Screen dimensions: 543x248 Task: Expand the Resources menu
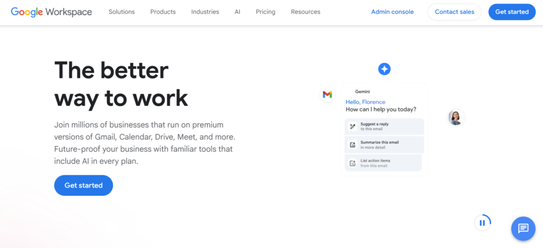(x=305, y=12)
